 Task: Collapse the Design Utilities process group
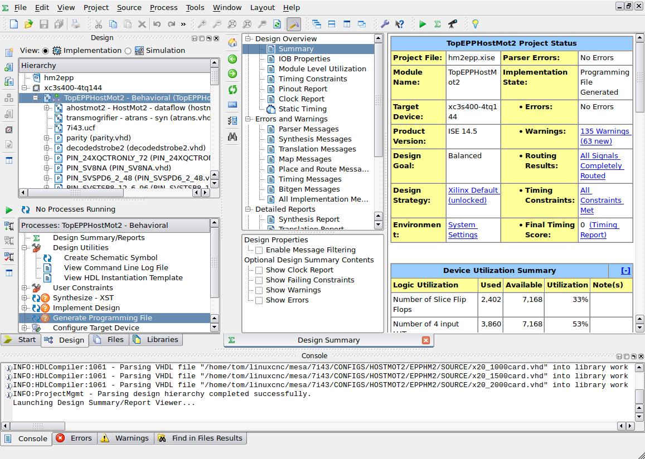point(25,248)
